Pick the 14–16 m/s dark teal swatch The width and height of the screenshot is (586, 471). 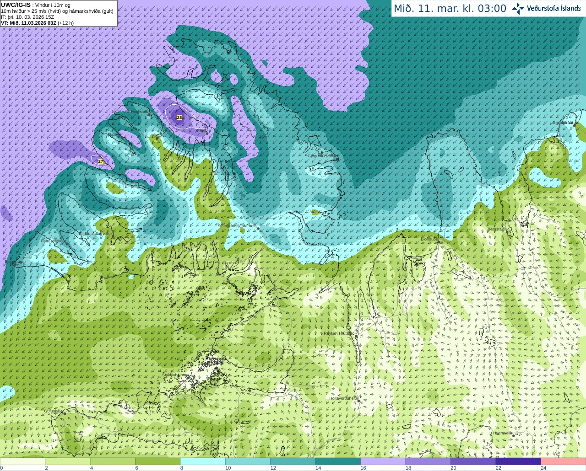coord(338,461)
